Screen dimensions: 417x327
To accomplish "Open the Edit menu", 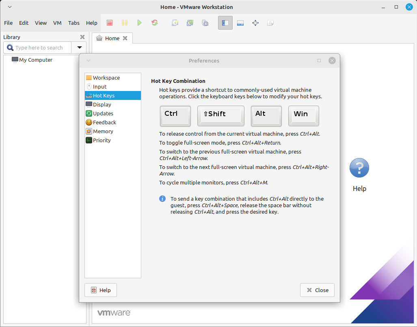I will click(x=24, y=23).
